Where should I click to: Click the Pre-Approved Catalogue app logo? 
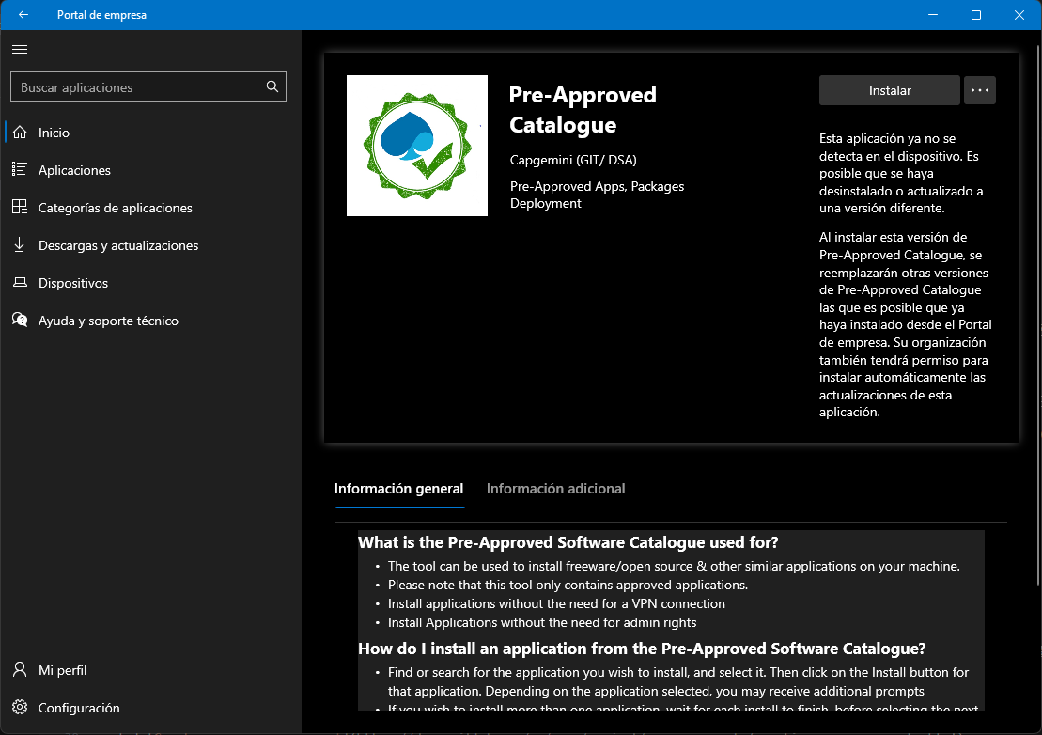[417, 146]
